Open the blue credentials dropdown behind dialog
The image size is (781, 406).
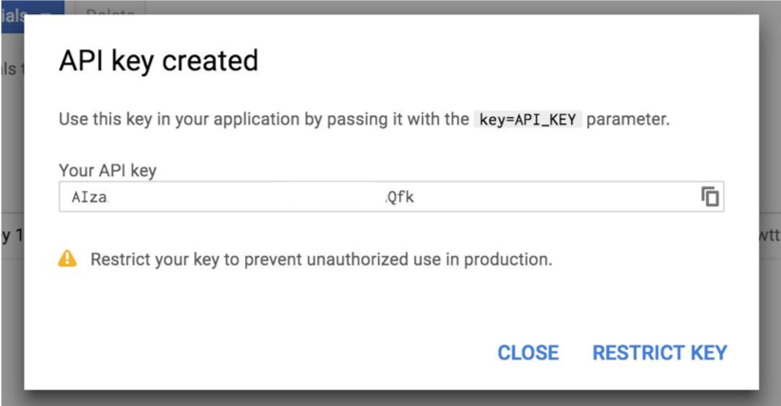[x=32, y=16]
